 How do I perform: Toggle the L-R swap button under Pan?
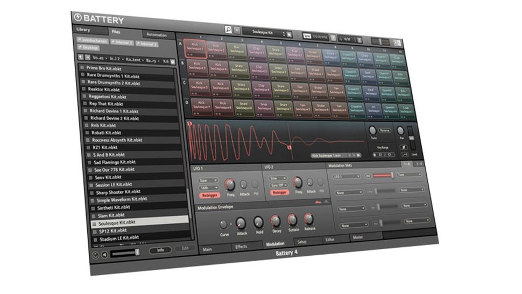tap(405, 155)
